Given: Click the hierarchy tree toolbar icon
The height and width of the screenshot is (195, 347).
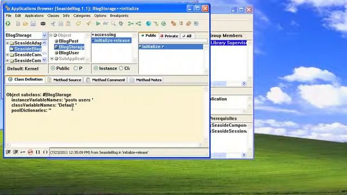Looking at the screenshot, I should point(156,24).
